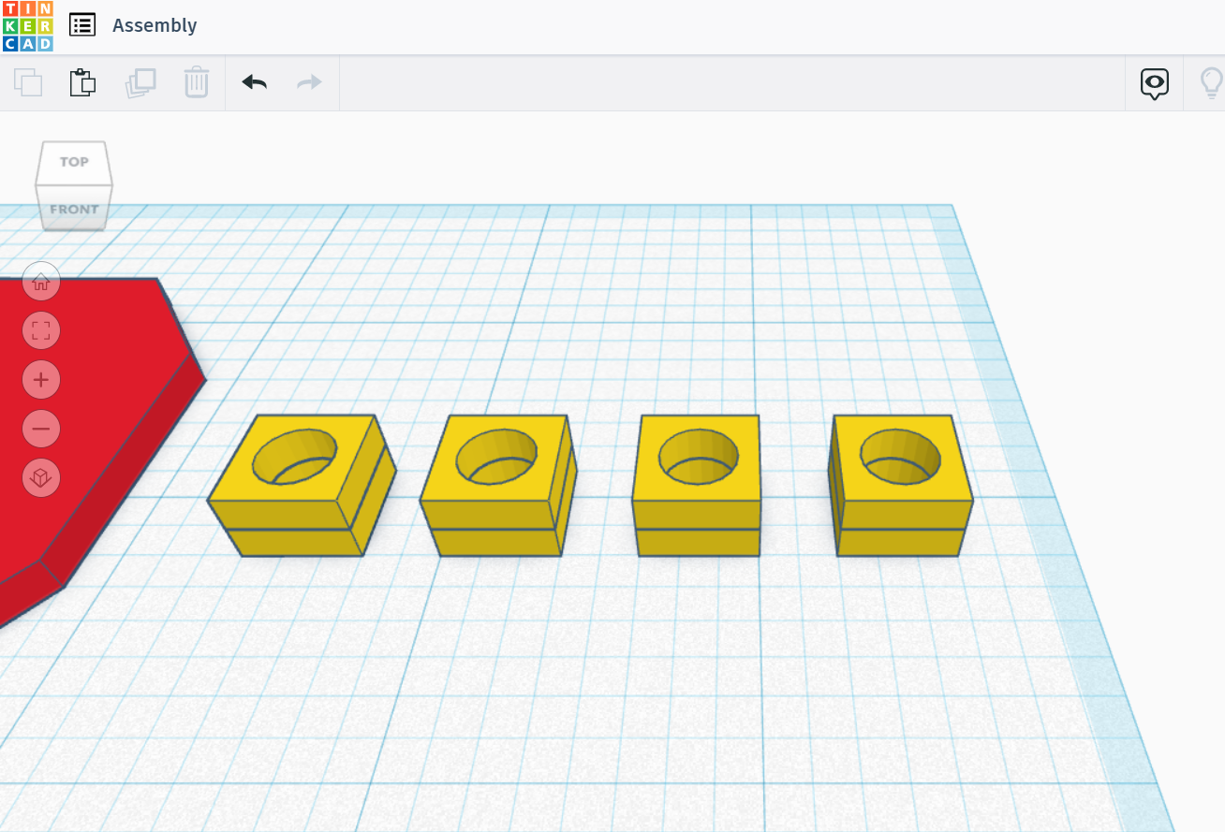The height and width of the screenshot is (832, 1225).
Task: Click the Paste icon in the toolbar
Action: coord(82,82)
